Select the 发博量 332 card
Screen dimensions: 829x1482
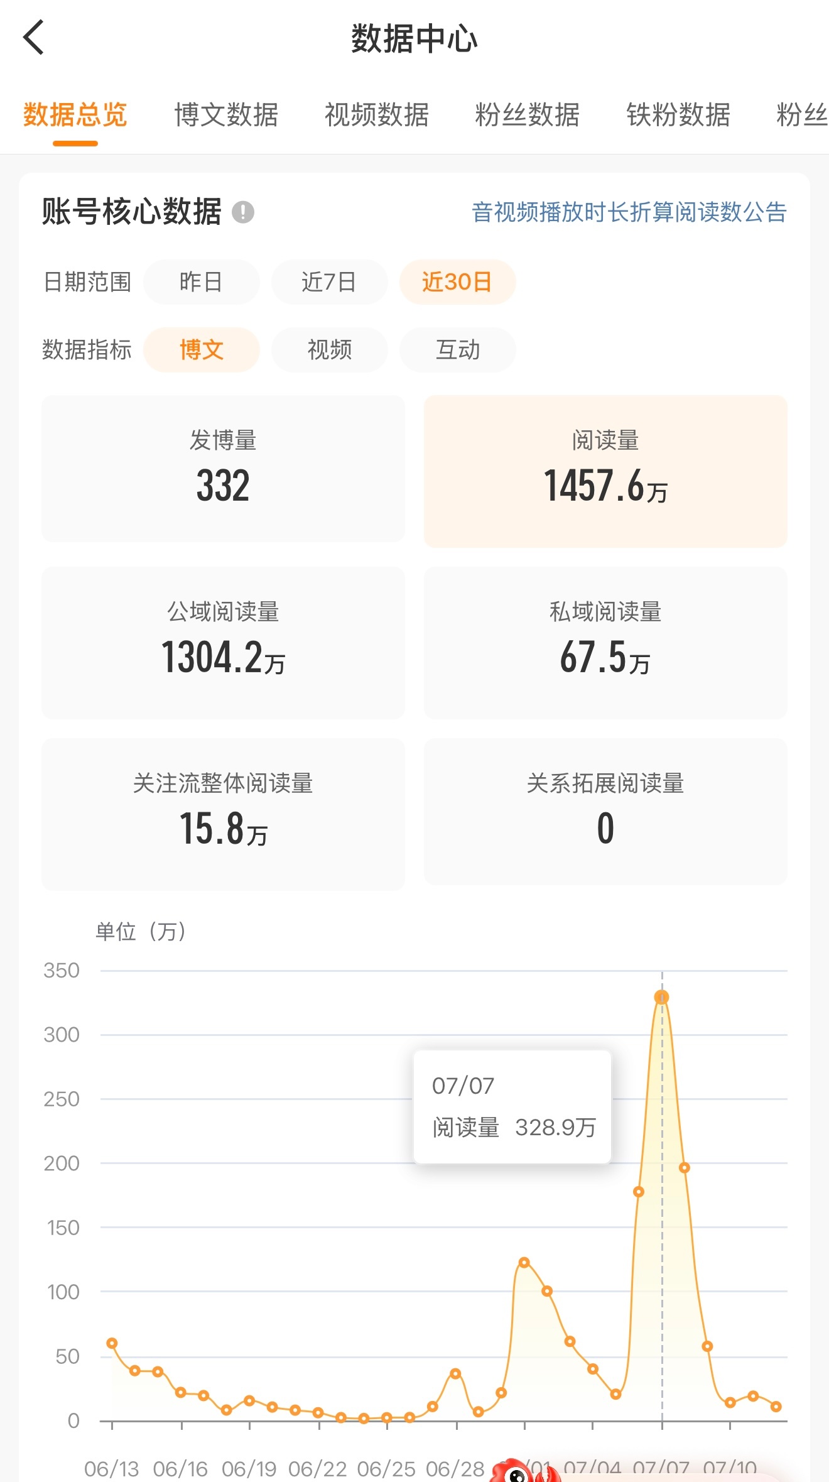coord(223,469)
